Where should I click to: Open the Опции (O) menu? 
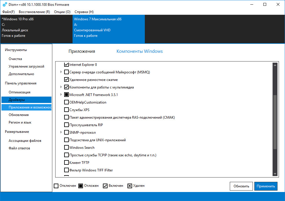pyautogui.click(x=62, y=12)
